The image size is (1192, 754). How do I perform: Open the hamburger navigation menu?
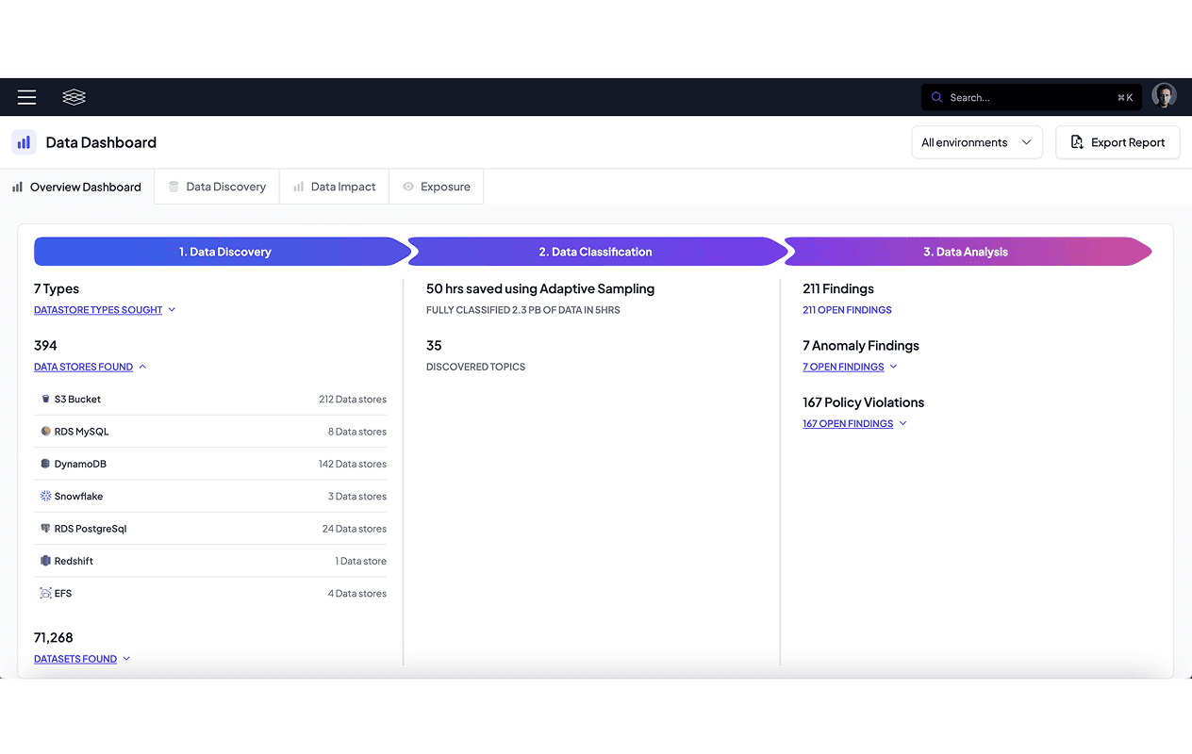click(26, 97)
